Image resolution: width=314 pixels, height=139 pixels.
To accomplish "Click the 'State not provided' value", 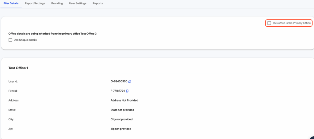I will pos(122,110).
